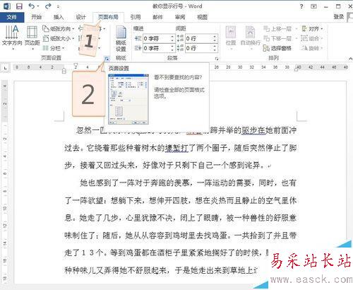
Task: Open the 邮件 tab
Action: pyautogui.click(x=157, y=17)
